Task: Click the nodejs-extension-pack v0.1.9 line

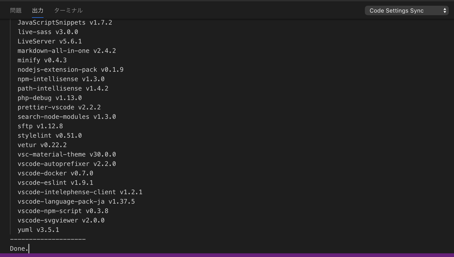Action: pyautogui.click(x=70, y=70)
